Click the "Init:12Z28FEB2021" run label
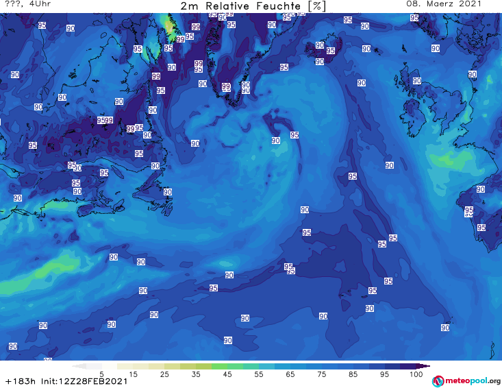The width and height of the screenshot is (502, 388). pos(84,381)
